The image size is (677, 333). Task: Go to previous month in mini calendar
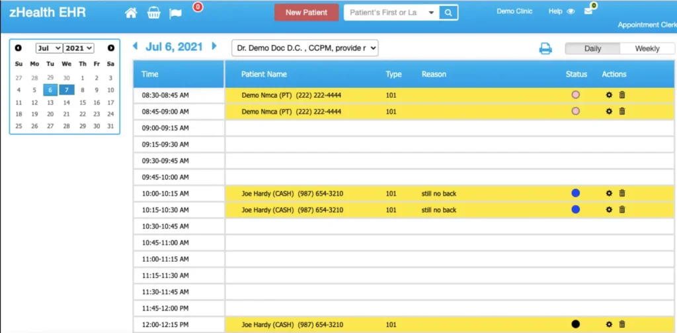coord(18,48)
